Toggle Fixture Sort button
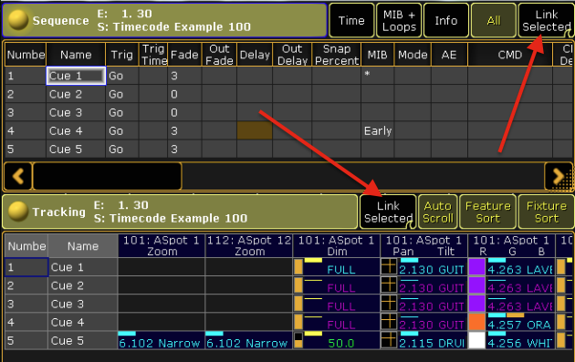The height and width of the screenshot is (362, 575). point(546,212)
